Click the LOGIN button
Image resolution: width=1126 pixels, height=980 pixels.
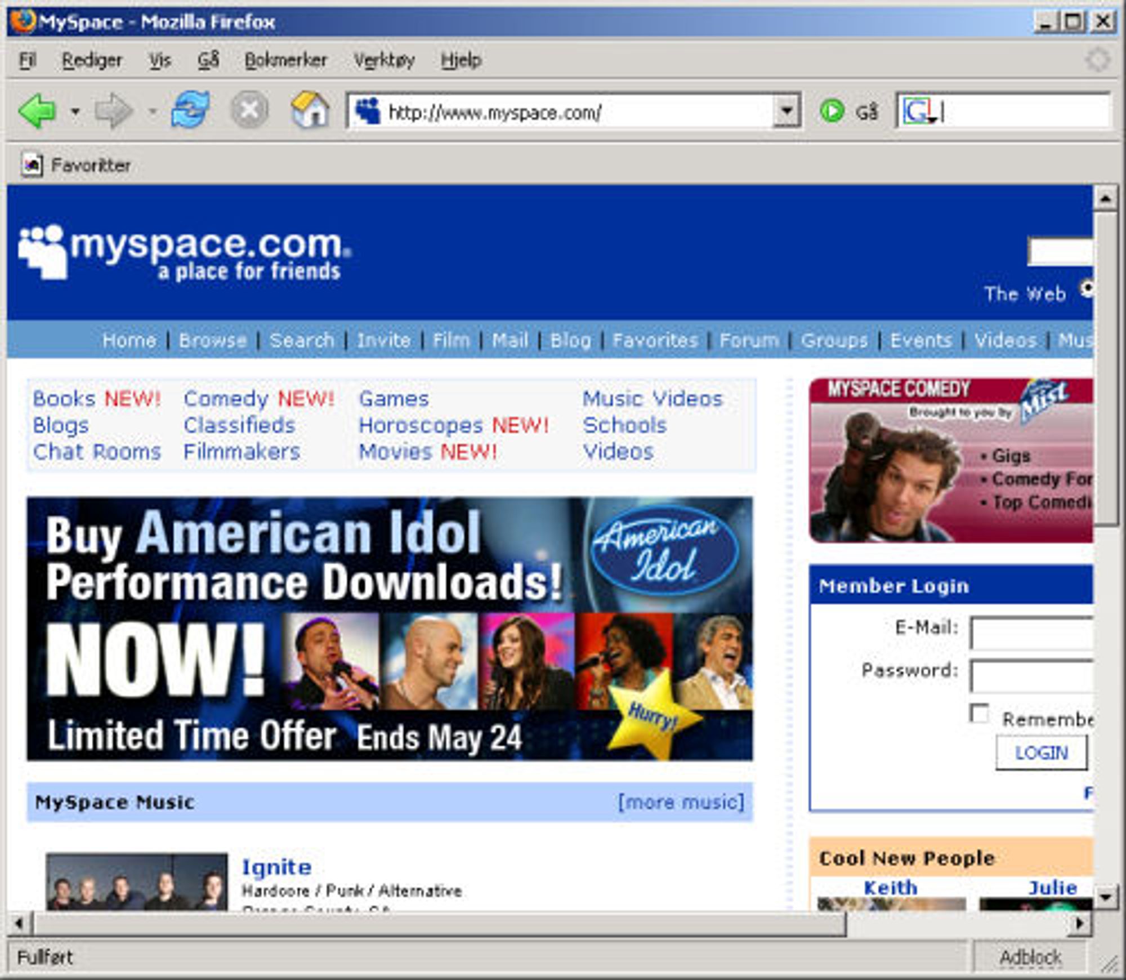pos(1041,752)
